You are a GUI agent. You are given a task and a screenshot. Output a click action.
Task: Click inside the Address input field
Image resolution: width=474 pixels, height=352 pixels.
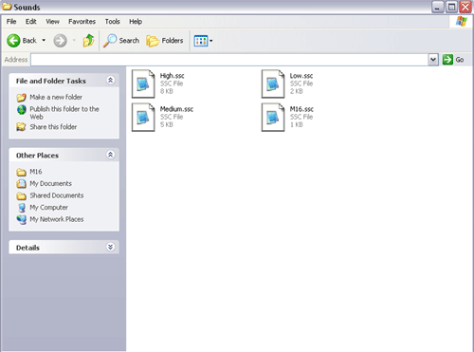[x=229, y=60]
